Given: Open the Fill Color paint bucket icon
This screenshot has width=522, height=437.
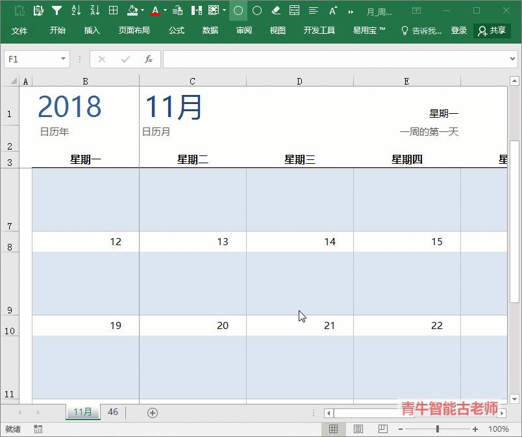Looking at the screenshot, I should click(x=131, y=10).
